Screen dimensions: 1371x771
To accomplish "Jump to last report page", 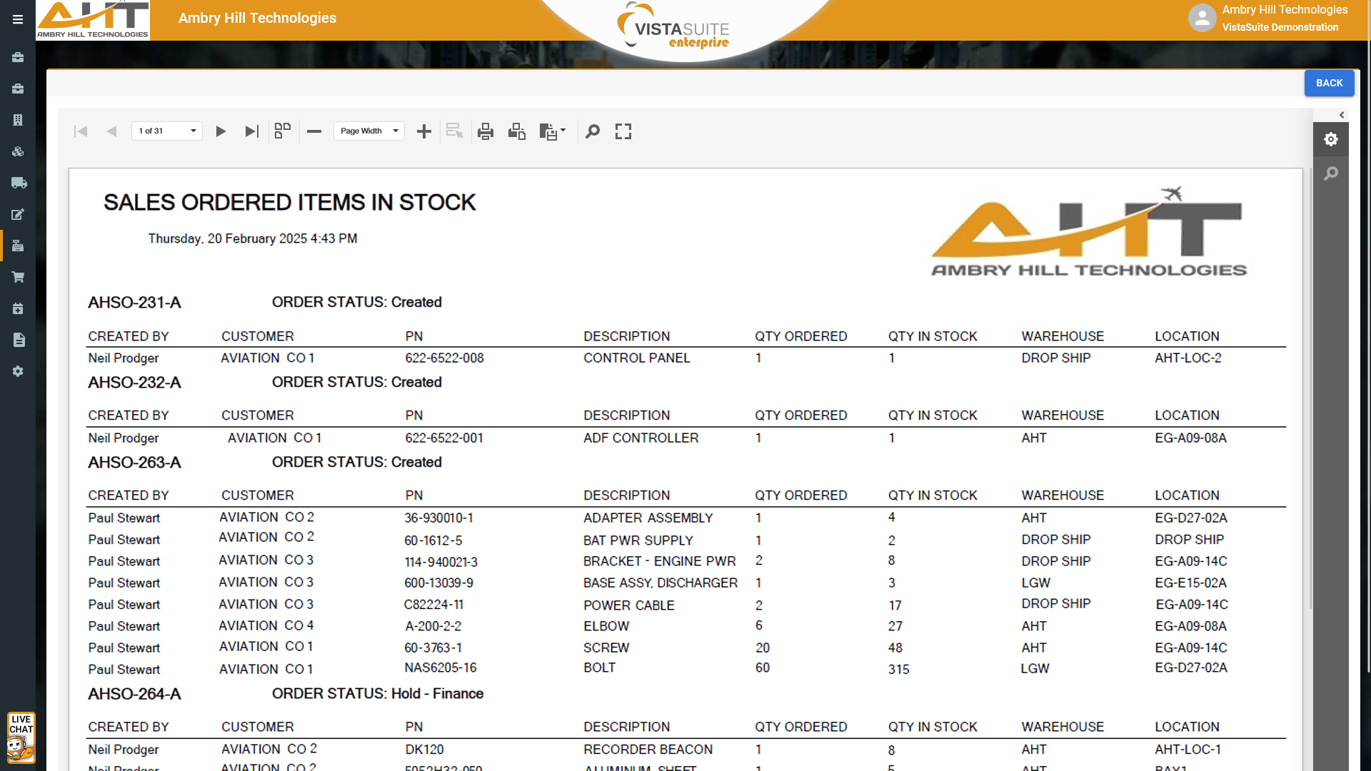I will 251,131.
